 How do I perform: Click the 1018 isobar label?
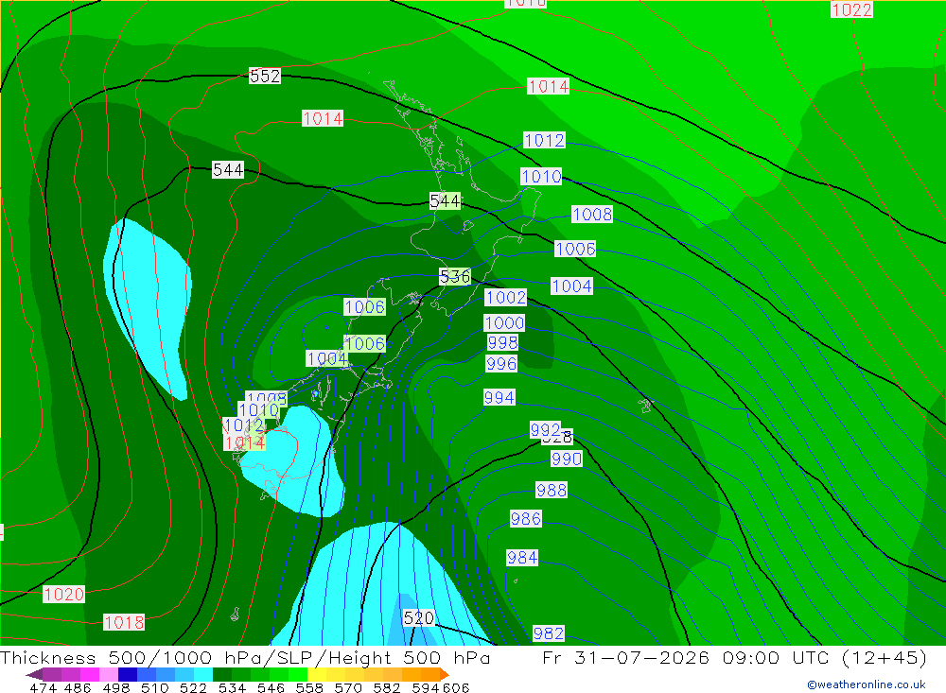coord(124,622)
